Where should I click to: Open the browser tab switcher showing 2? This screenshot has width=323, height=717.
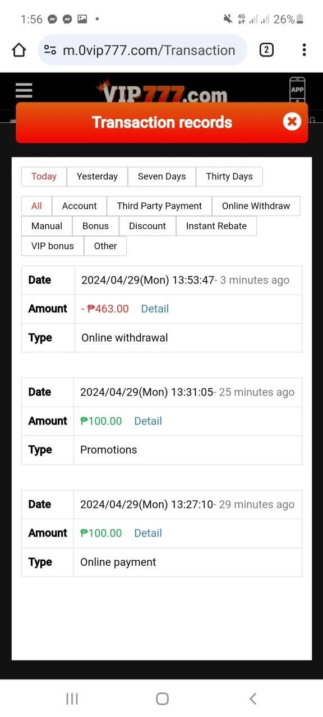click(x=266, y=50)
